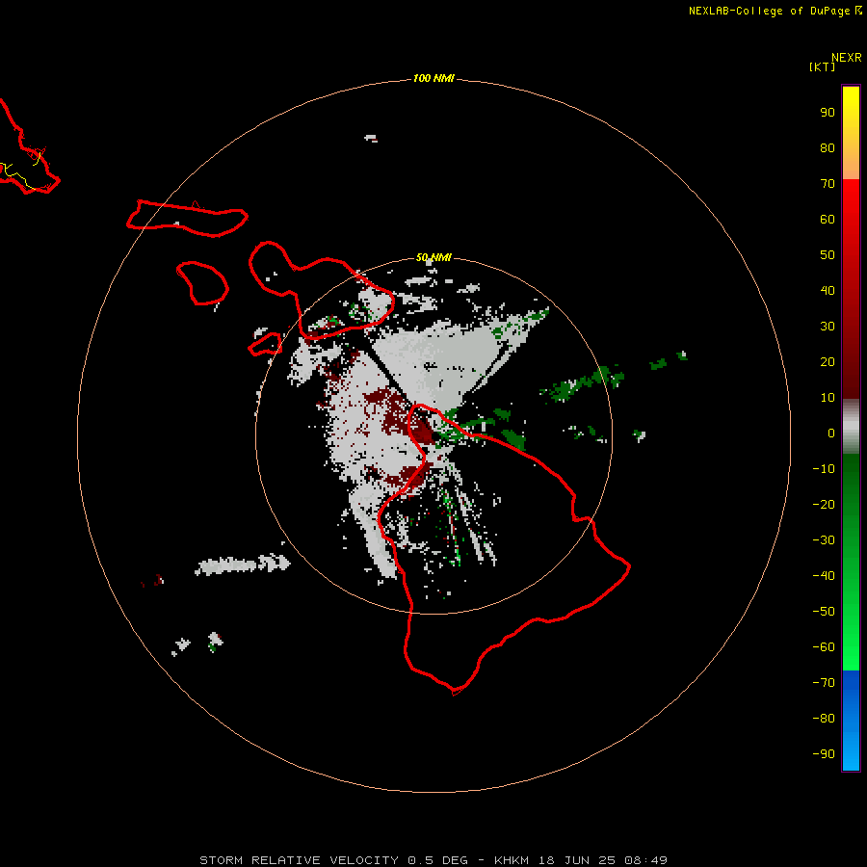Pick the blue band at scale bottom

tap(851, 721)
